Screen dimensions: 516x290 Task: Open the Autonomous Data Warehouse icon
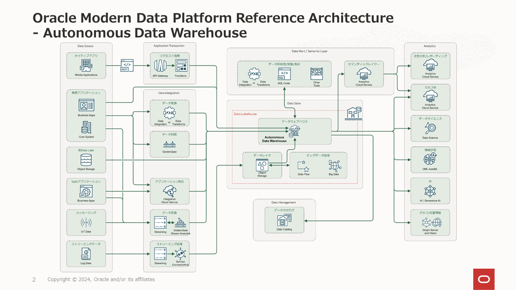294,131
